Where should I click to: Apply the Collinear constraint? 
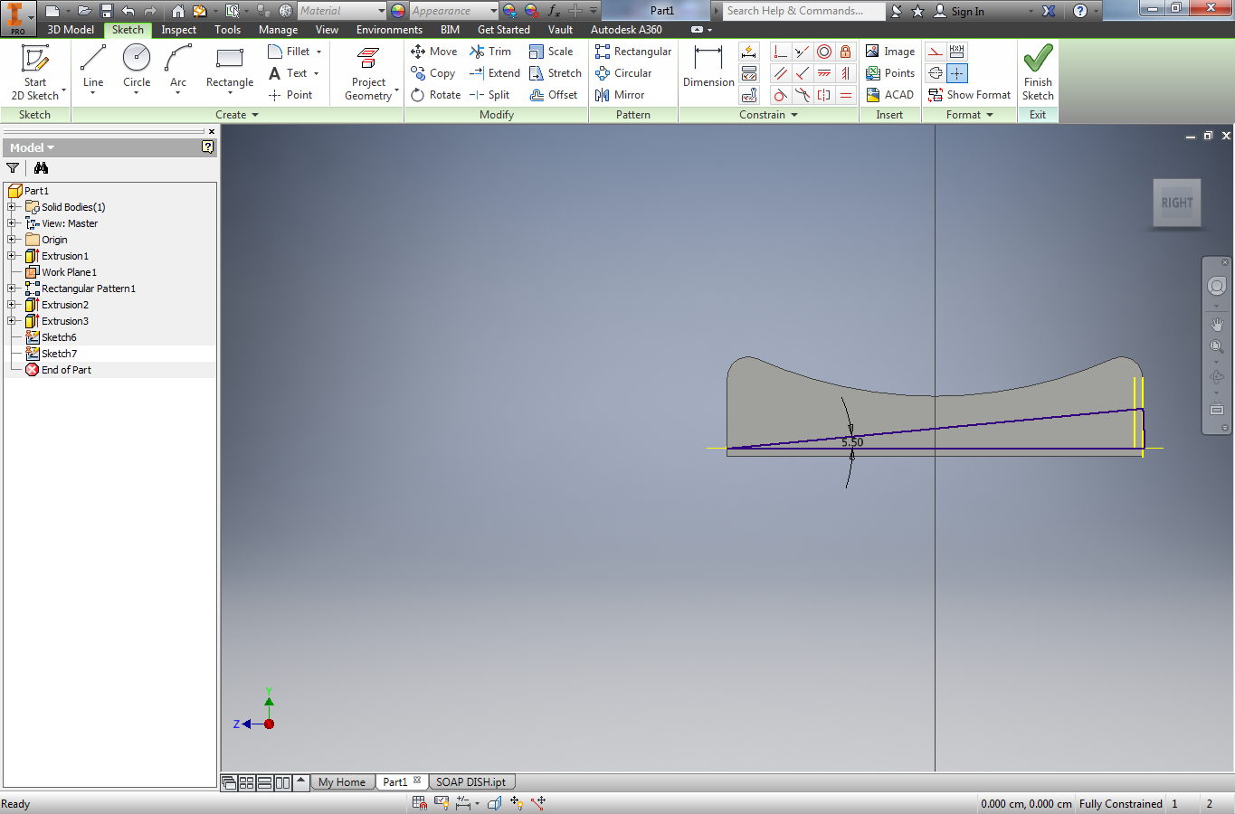pos(802,52)
